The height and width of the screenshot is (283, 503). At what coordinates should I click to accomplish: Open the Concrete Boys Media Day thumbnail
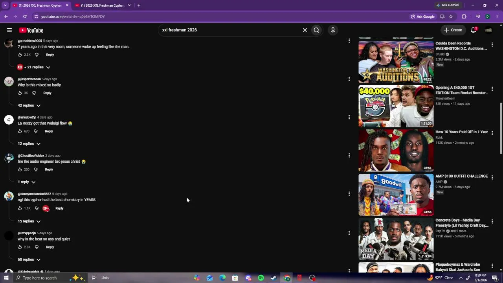396,239
